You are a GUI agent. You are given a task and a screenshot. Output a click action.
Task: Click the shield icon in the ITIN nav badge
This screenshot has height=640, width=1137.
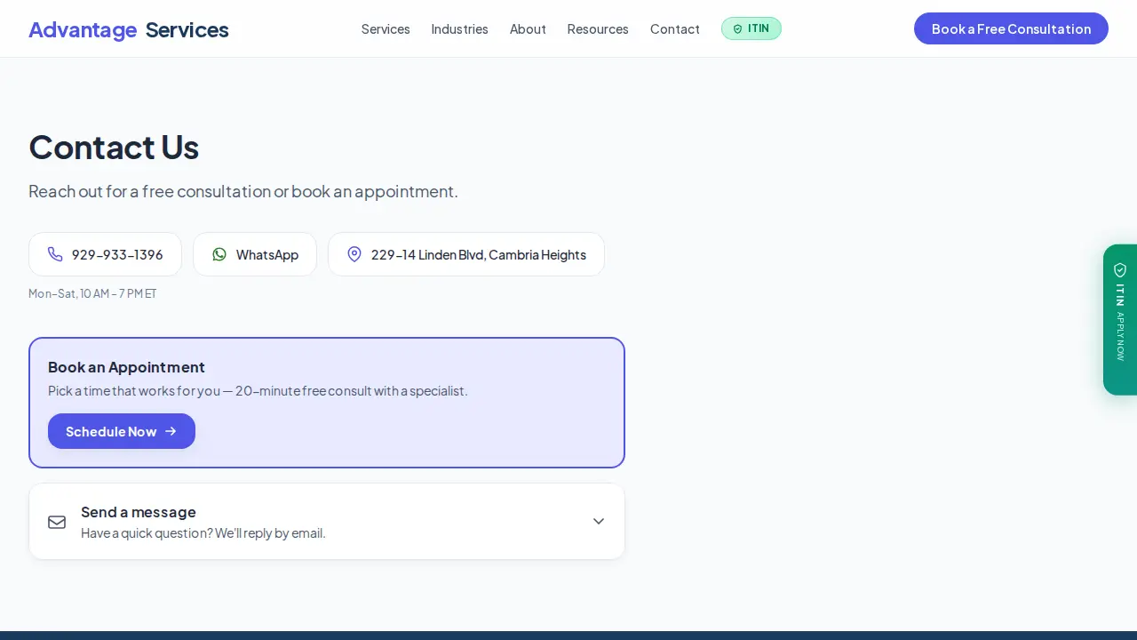(x=737, y=29)
